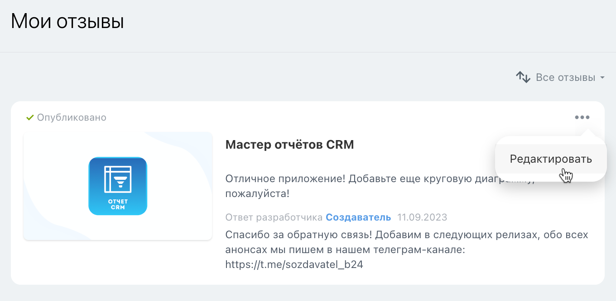Viewport: 616px width, 301px height.
Task: Click the Опубликовано status label
Action: point(72,118)
